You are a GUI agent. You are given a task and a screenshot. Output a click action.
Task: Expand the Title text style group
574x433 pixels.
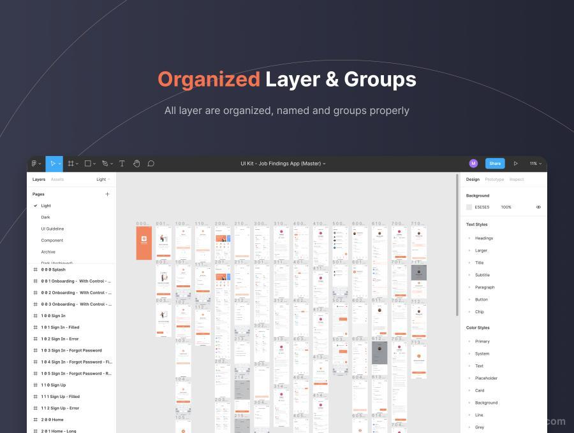469,263
